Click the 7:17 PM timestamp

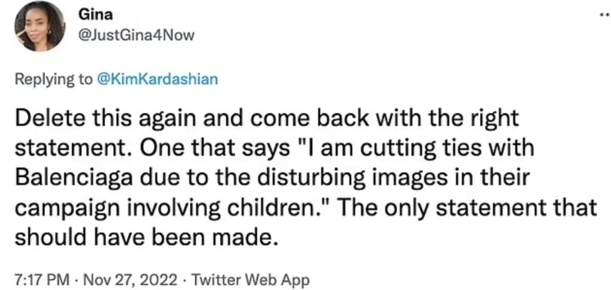[x=38, y=279]
